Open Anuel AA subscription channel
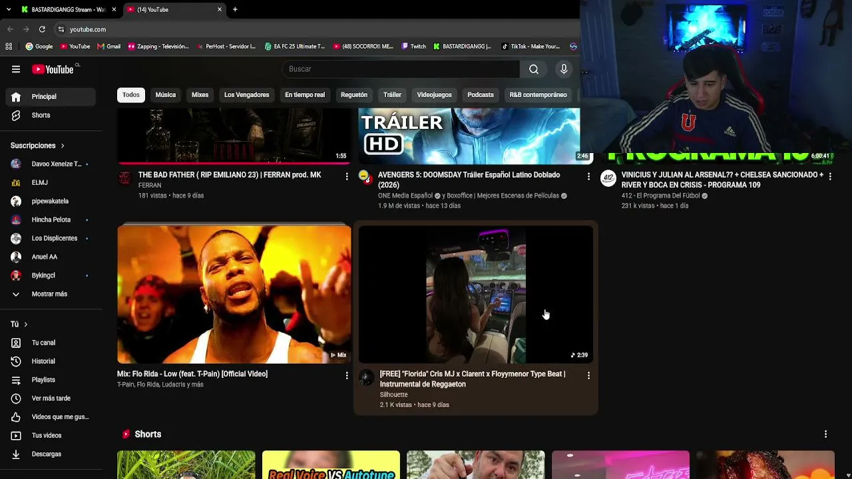The height and width of the screenshot is (479, 852). point(51,257)
